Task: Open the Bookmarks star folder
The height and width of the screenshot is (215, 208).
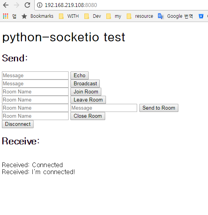Action: coord(37,16)
